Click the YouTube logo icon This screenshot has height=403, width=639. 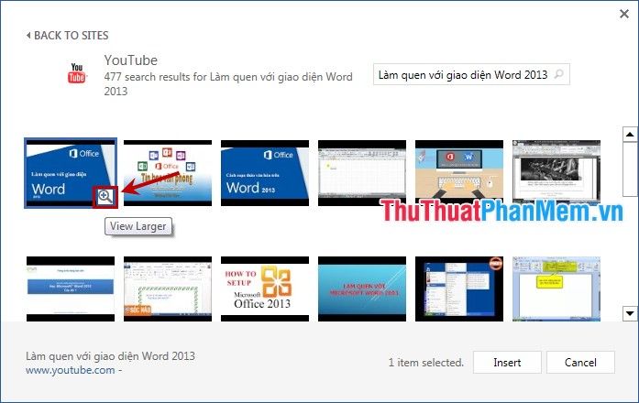click(x=77, y=73)
